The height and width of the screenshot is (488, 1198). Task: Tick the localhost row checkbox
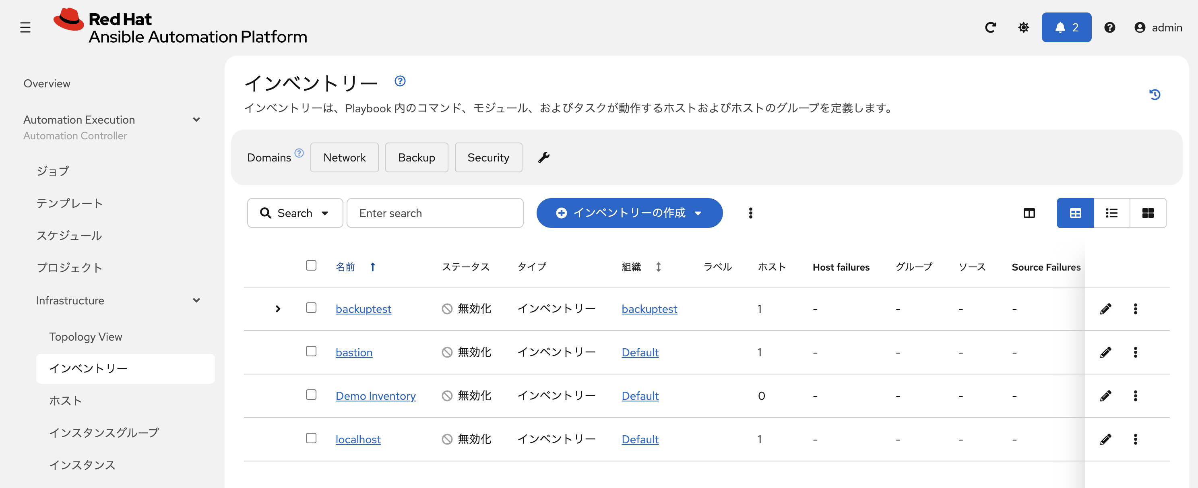click(311, 438)
